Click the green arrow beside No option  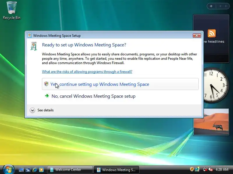click(47, 96)
